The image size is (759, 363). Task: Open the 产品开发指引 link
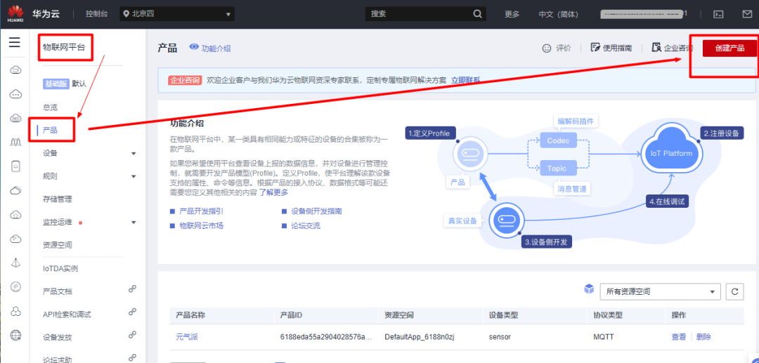point(202,211)
